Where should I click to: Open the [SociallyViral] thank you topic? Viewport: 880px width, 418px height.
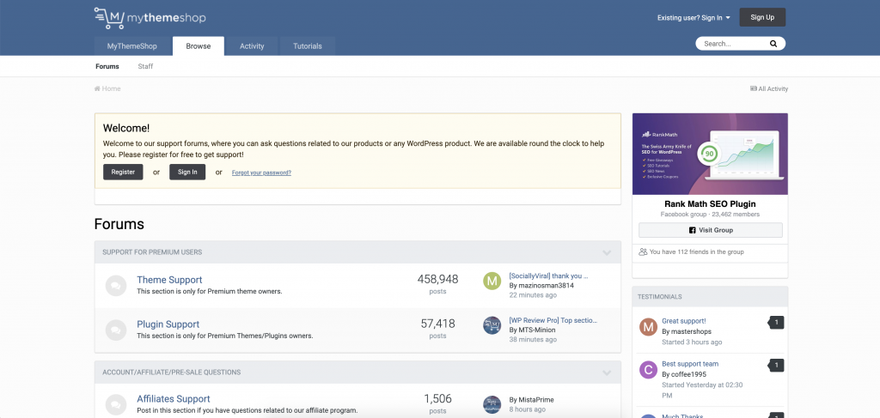[x=549, y=276]
